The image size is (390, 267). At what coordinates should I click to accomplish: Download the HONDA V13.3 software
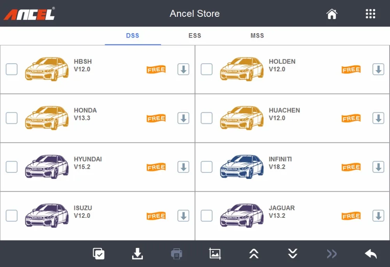183,118
